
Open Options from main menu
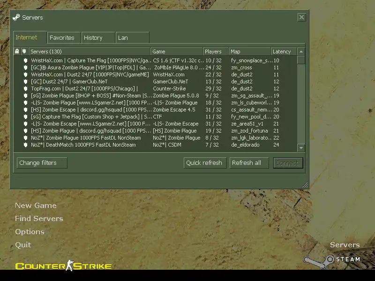[x=30, y=231]
